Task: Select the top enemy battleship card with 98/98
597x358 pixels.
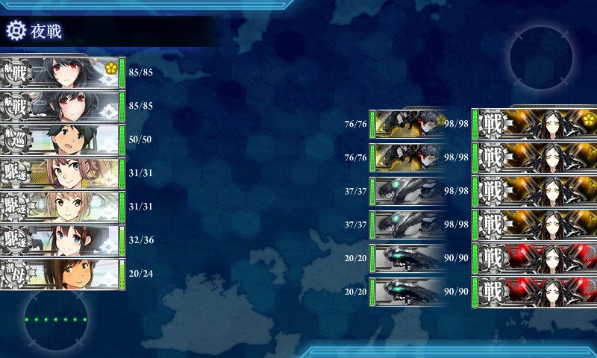Action: click(534, 124)
